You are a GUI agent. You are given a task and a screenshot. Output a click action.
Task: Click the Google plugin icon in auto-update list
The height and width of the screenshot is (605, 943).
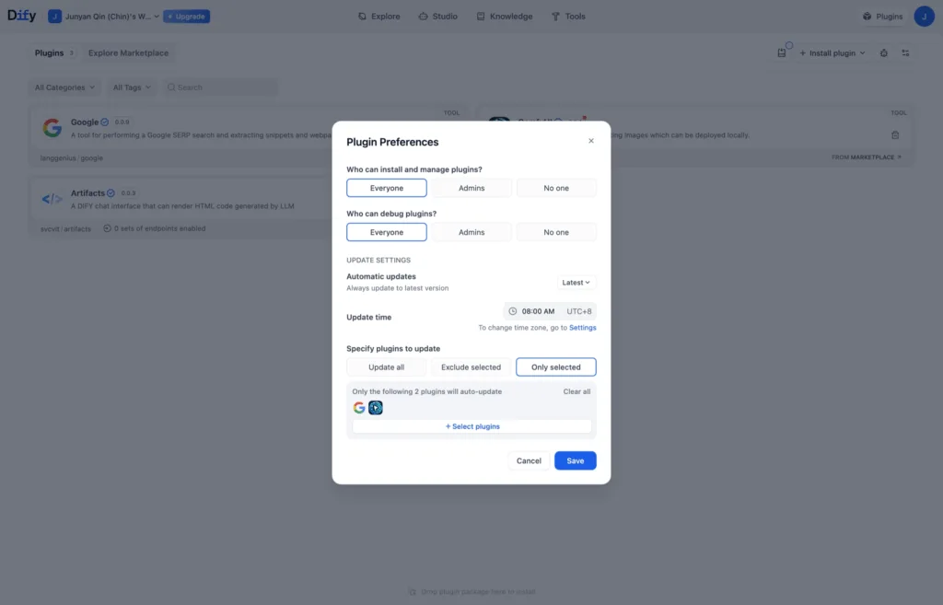pos(359,407)
